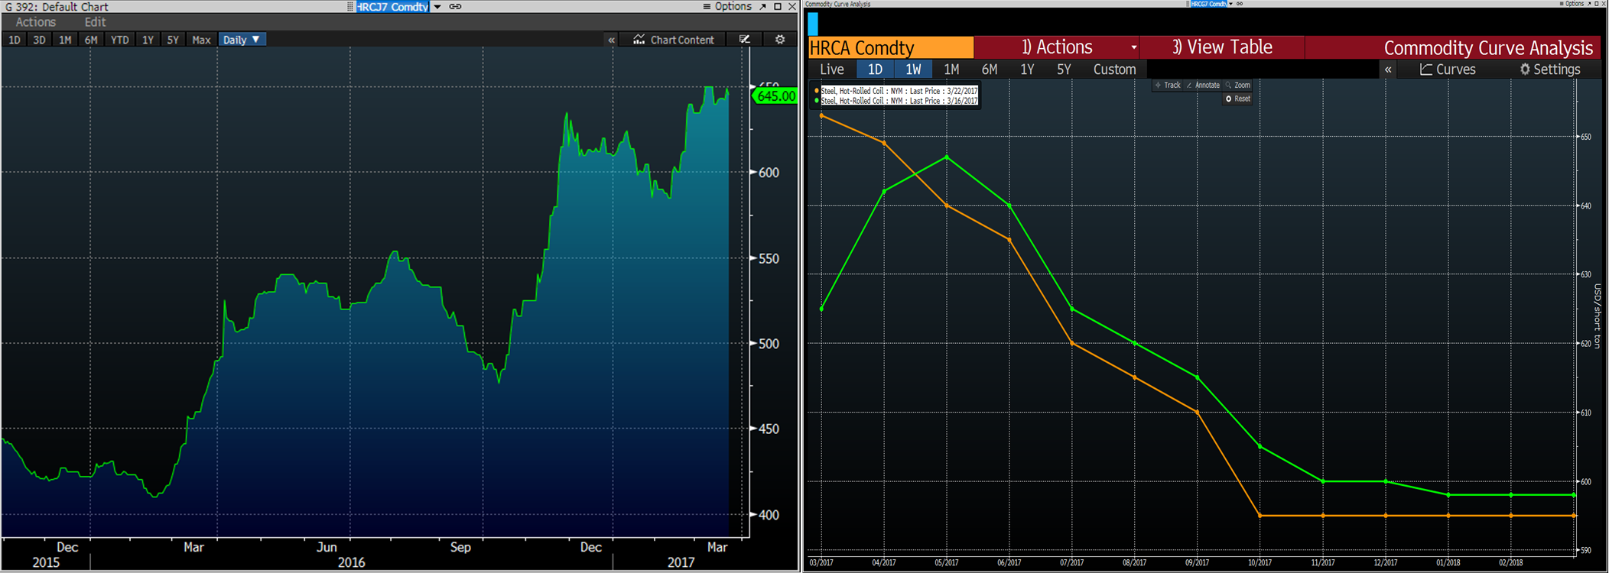Screen dimensions: 1609x573
Task: Open Settings in Commodity Curve Analysis
Action: pos(1549,70)
